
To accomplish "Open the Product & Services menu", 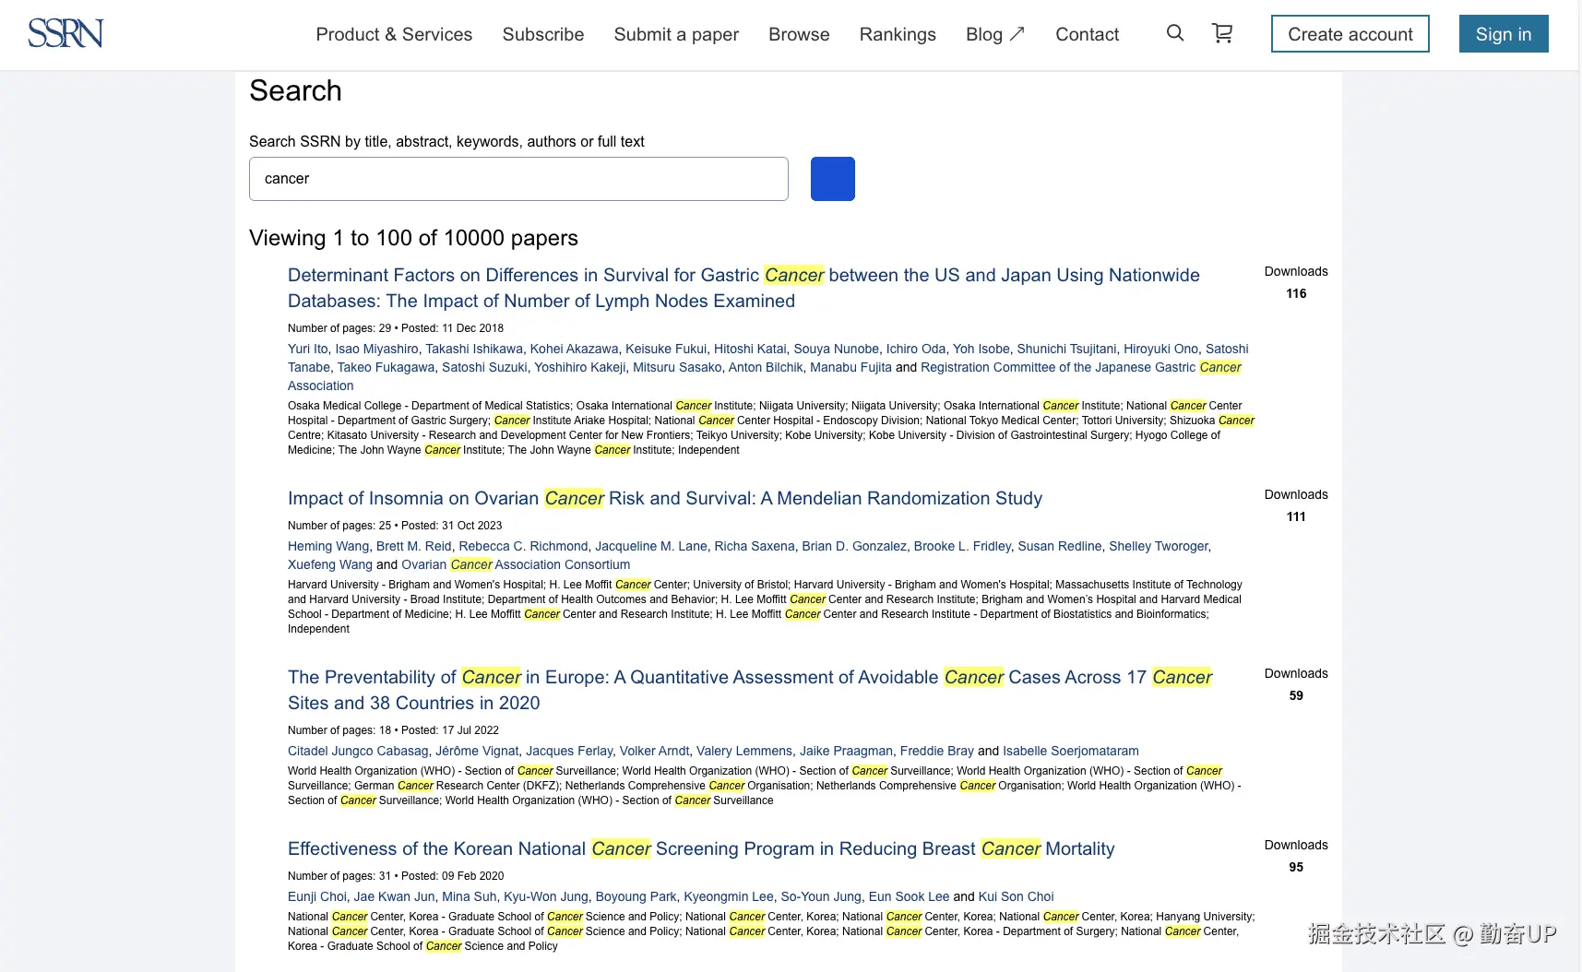I will point(393,34).
